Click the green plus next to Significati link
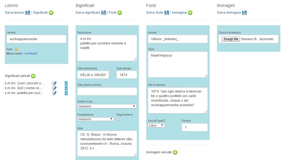Viewport: 288px width, 160px height. (51, 13)
